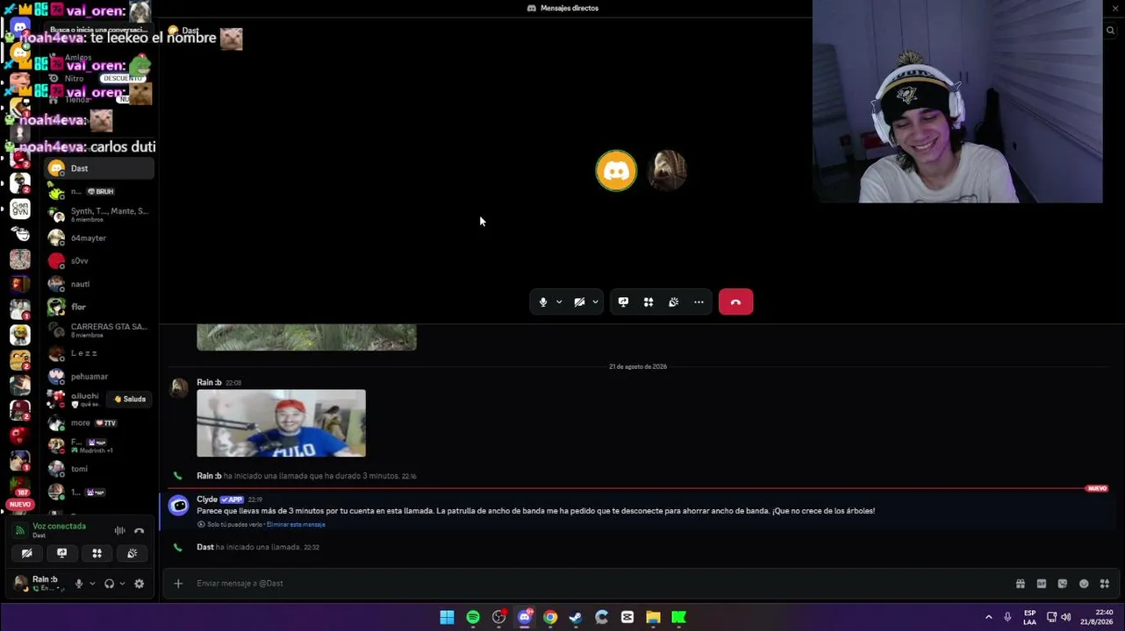Expand output device options beside headphones
The image size is (1125, 631).
click(x=122, y=584)
